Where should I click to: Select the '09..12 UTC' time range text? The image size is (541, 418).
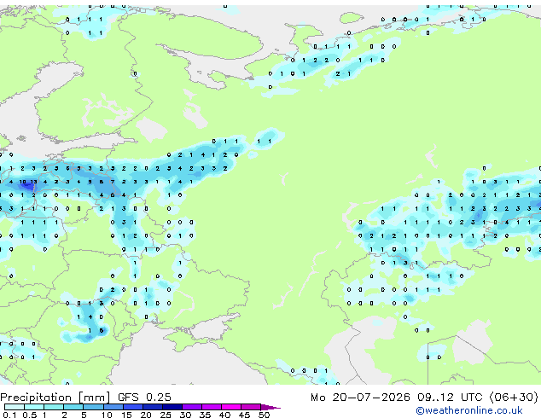(x=450, y=398)
